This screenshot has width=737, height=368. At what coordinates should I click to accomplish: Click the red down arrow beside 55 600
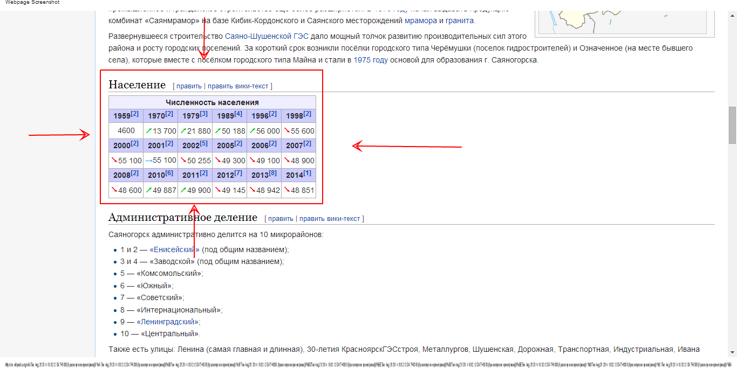[286, 130]
